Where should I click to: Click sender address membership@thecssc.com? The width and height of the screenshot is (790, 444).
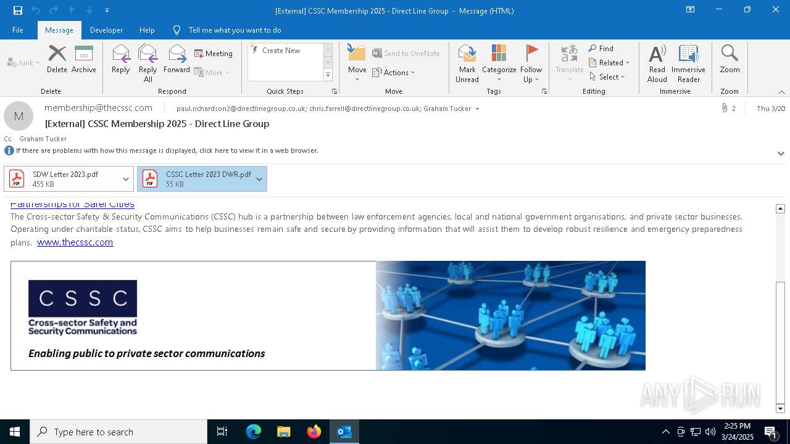pyautogui.click(x=98, y=108)
